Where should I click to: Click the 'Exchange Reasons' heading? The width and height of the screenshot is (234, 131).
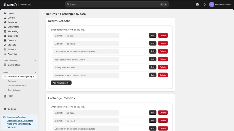pyautogui.click(x=61, y=98)
